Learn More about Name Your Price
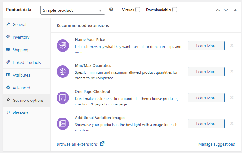 click(206, 46)
